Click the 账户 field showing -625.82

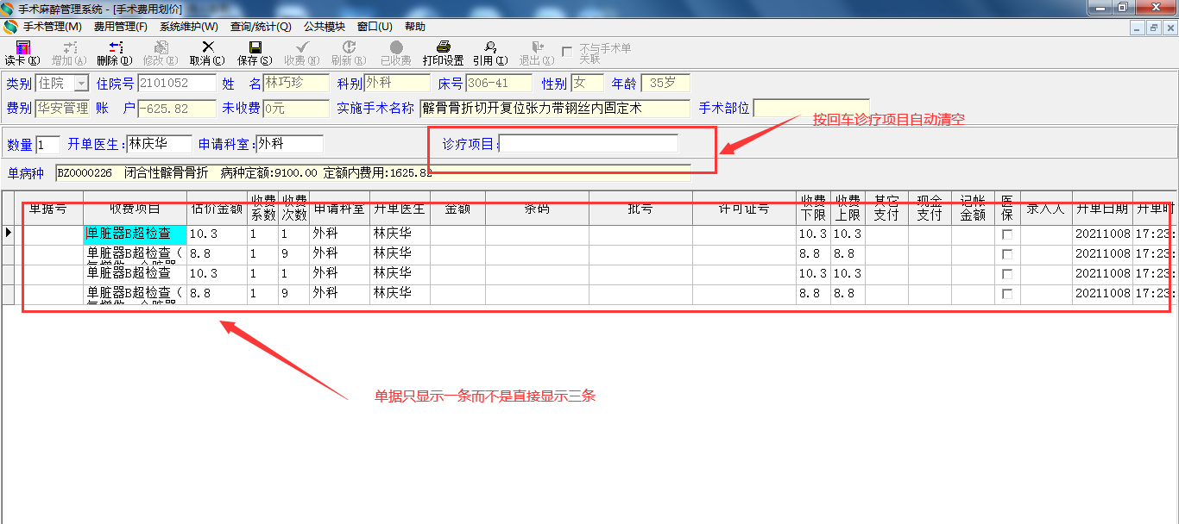click(x=177, y=109)
